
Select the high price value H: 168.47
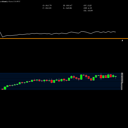tap(68, 6)
